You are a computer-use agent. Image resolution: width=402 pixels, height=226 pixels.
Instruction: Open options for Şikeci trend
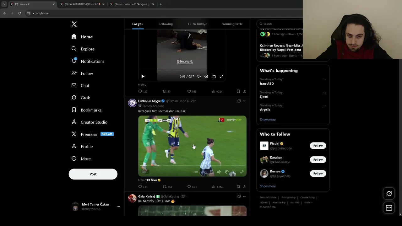(x=324, y=93)
